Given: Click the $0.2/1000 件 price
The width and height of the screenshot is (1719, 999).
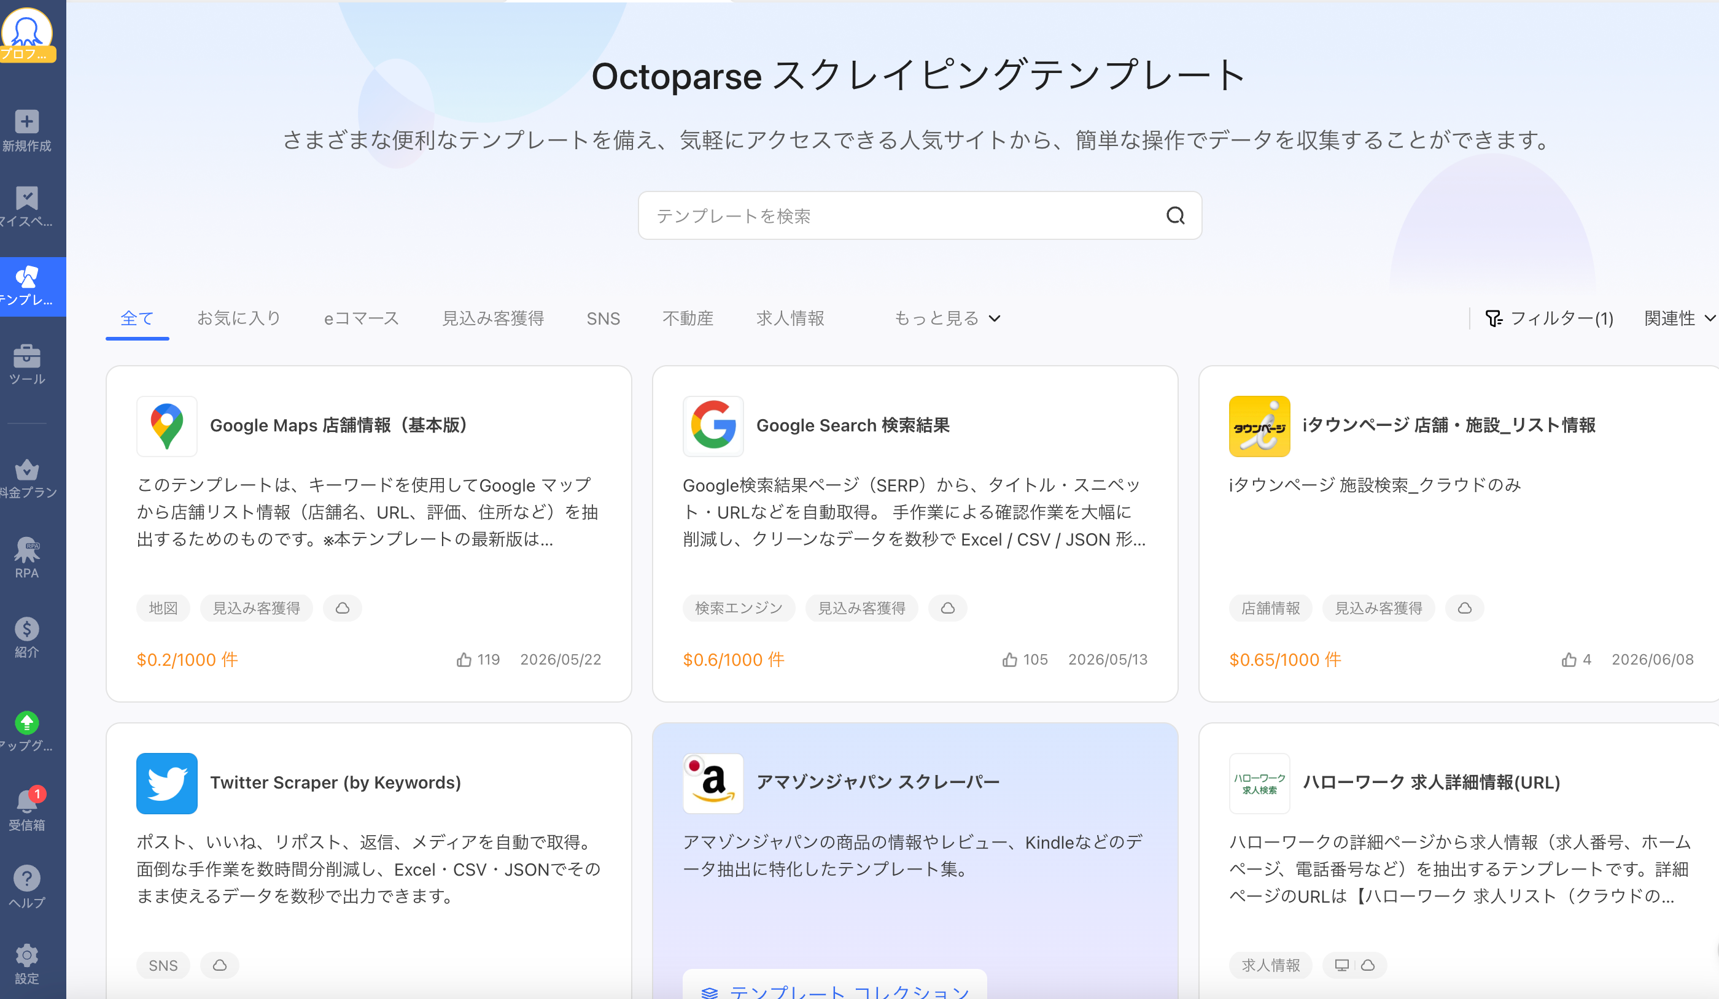Looking at the screenshot, I should (x=188, y=660).
